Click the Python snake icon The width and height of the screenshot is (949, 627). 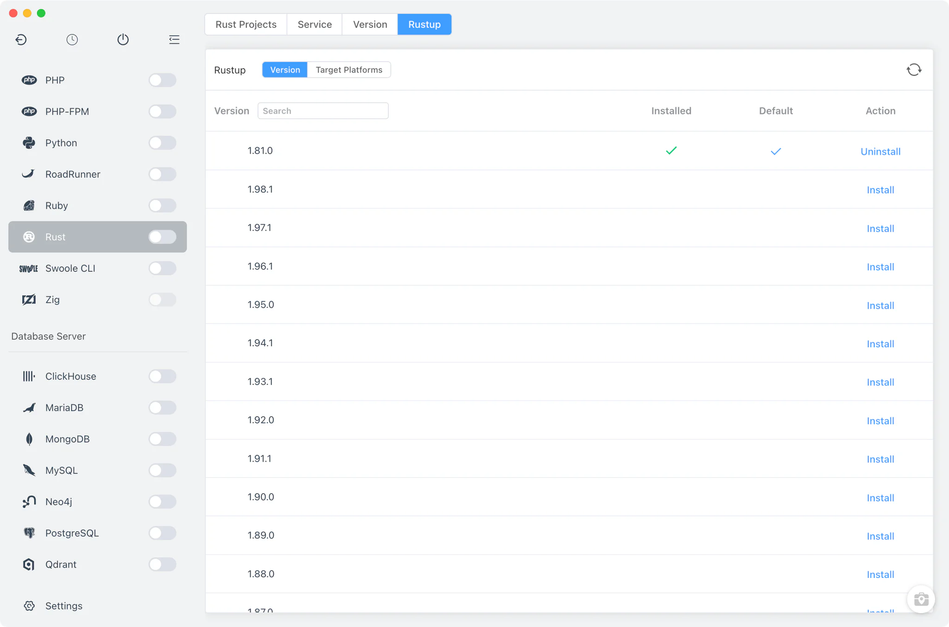tap(29, 143)
